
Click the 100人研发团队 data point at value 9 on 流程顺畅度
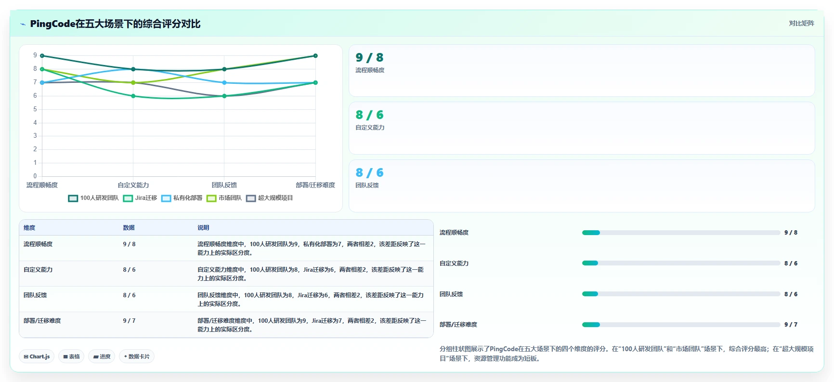[x=42, y=56]
